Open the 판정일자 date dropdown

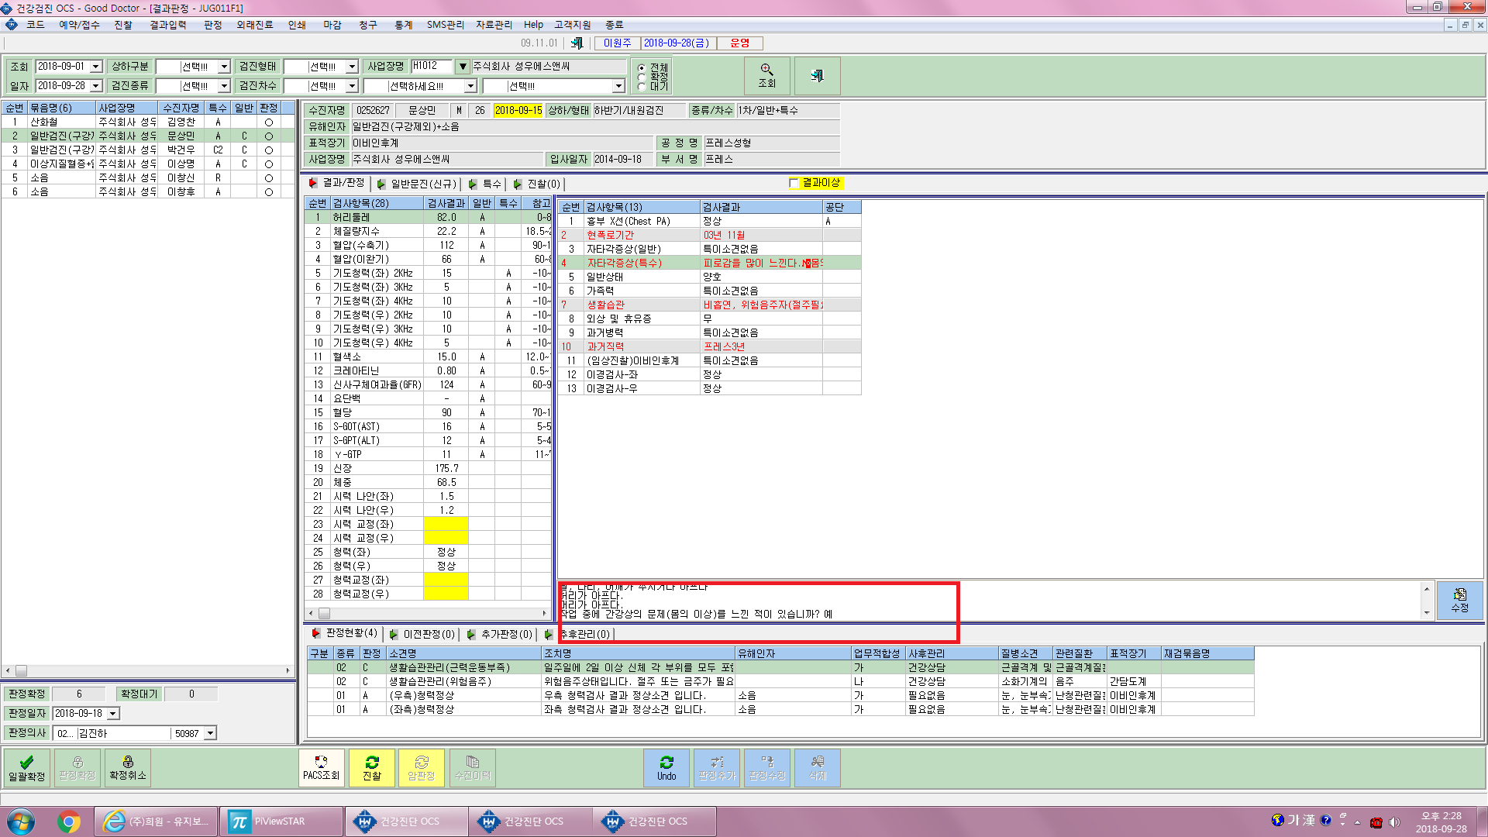(x=113, y=714)
